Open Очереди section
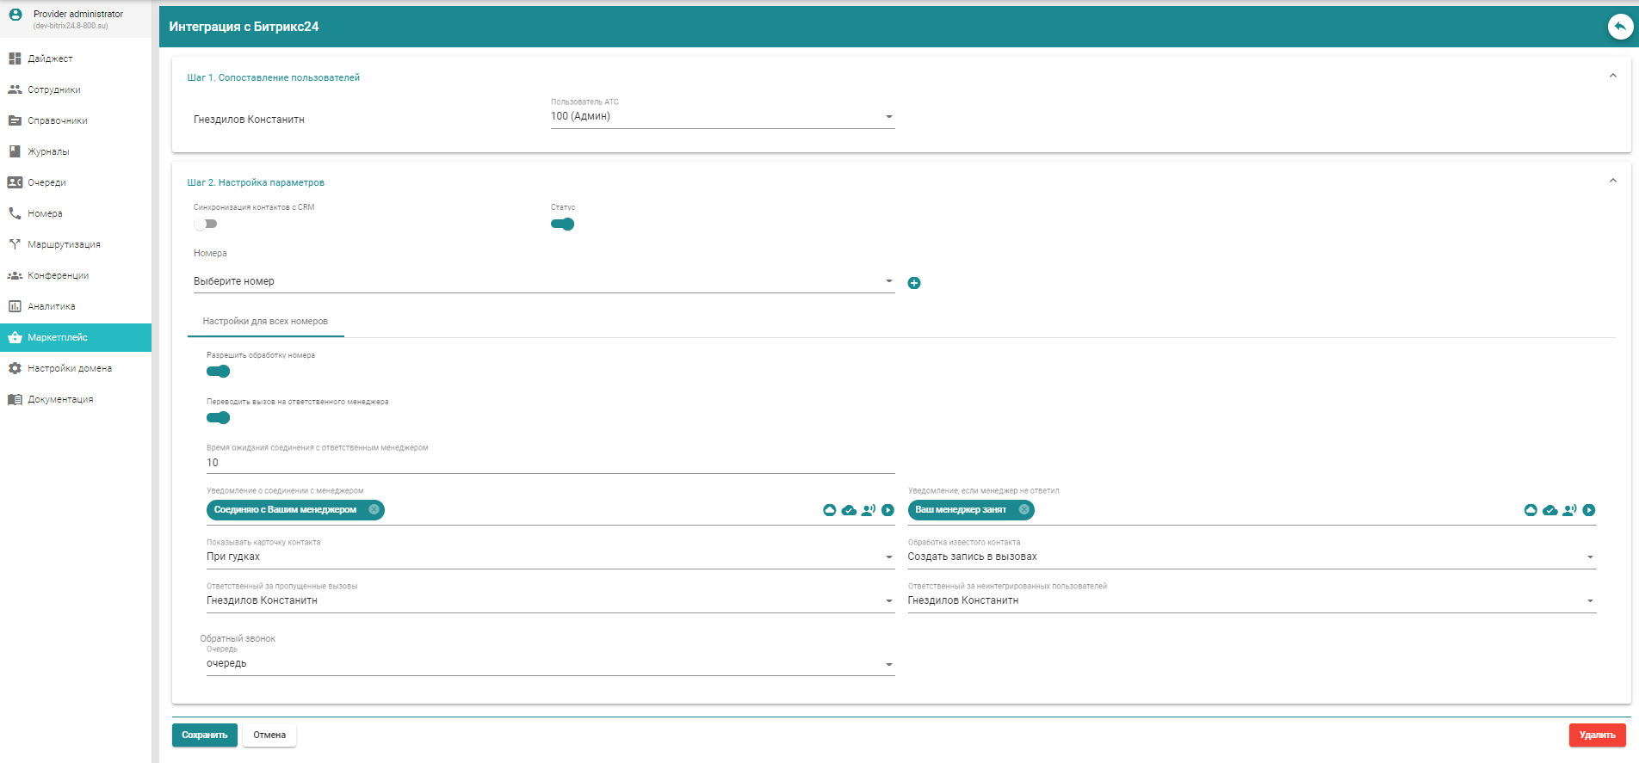1639x763 pixels. 76,182
